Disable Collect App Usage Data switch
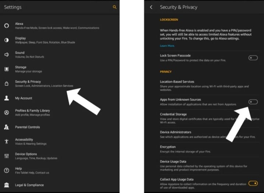The width and height of the screenshot is (264, 193). pos(253,183)
